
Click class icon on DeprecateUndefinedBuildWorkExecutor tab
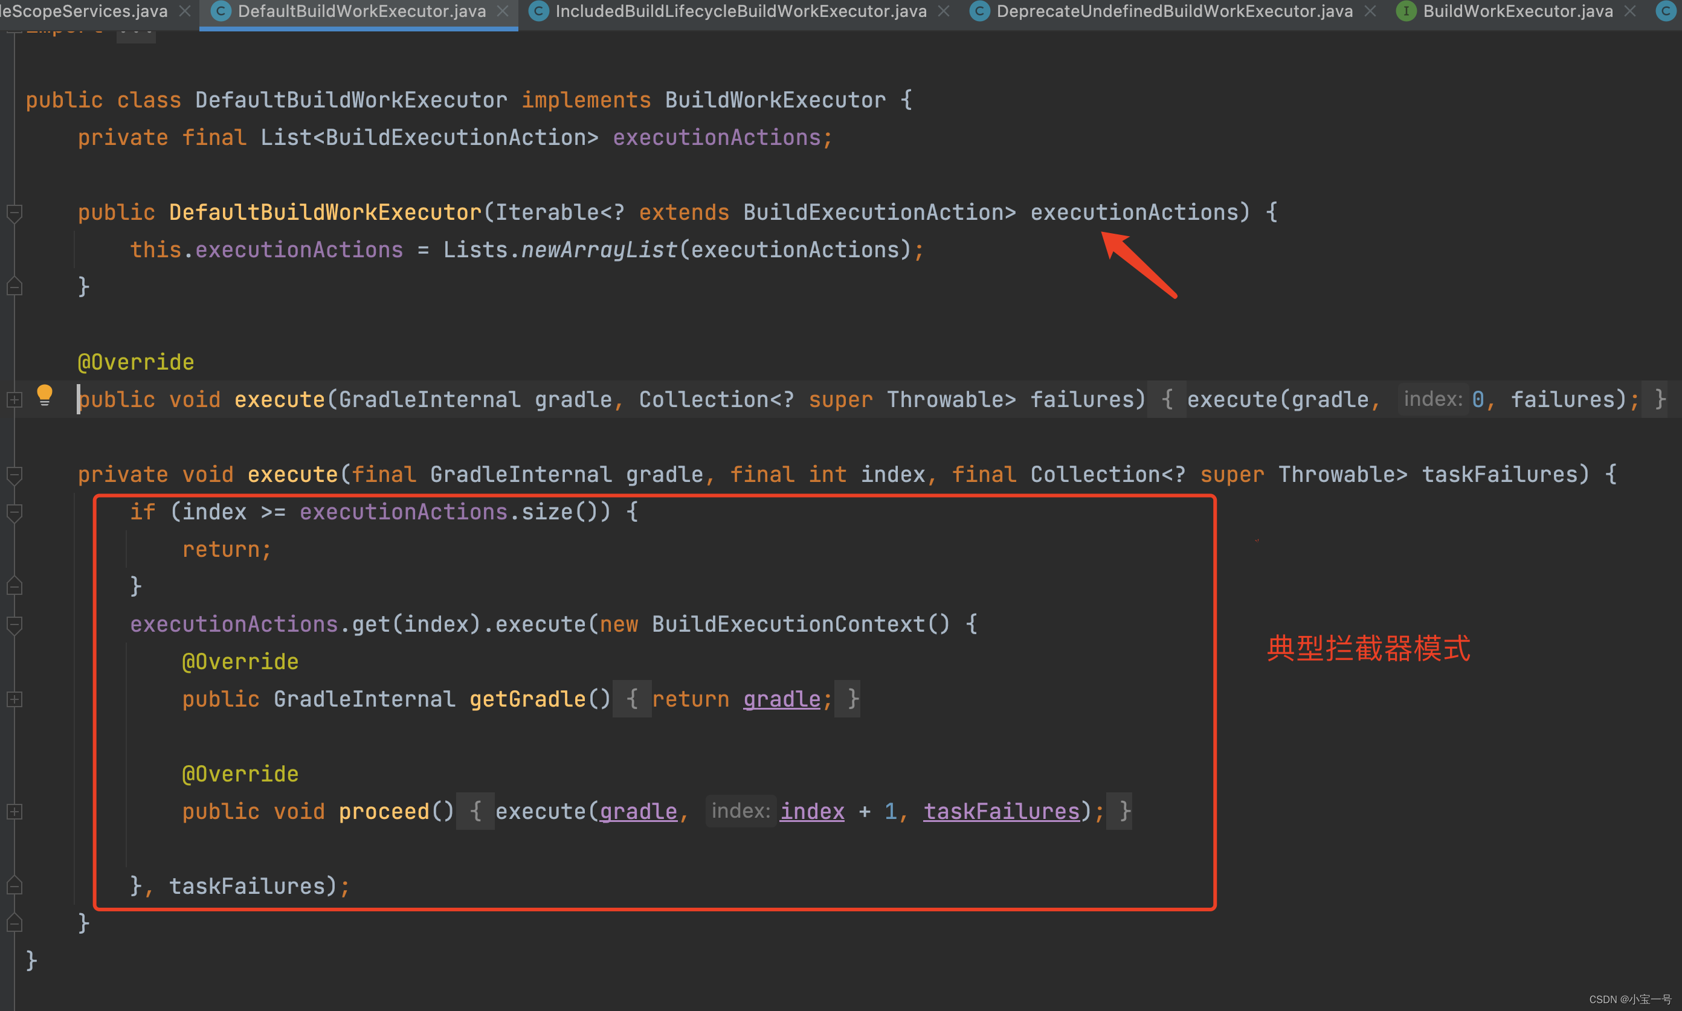click(979, 11)
